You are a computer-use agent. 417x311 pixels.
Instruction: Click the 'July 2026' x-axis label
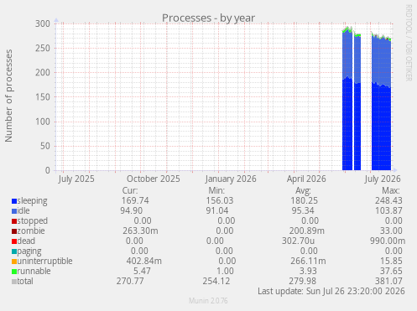(x=383, y=179)
